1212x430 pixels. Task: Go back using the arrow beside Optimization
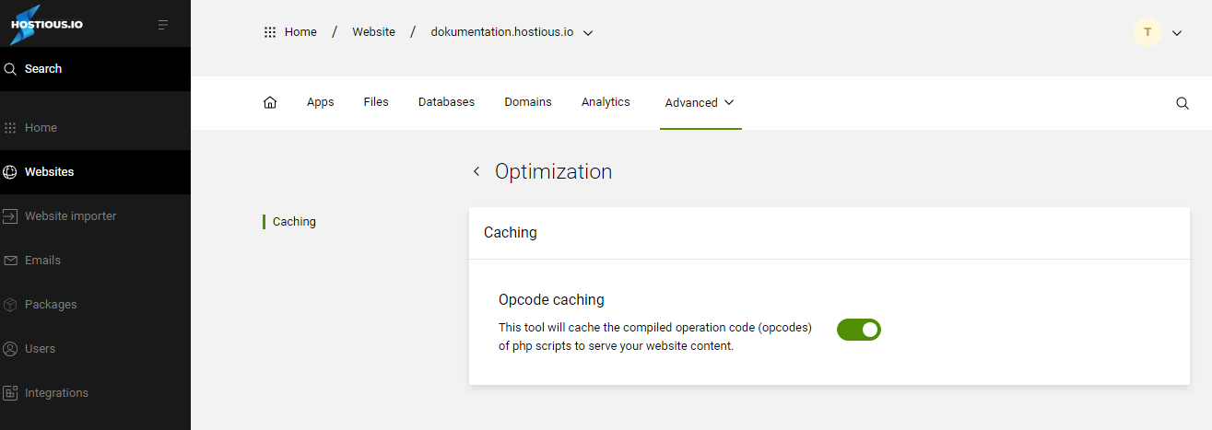coord(477,171)
